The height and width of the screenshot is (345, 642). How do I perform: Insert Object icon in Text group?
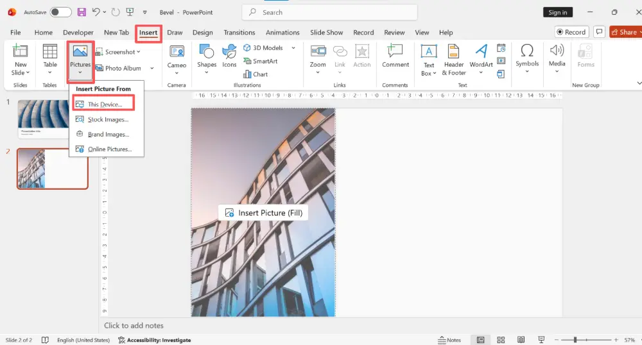point(501,74)
